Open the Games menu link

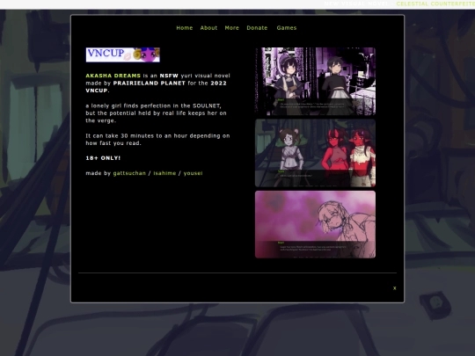coord(287,28)
